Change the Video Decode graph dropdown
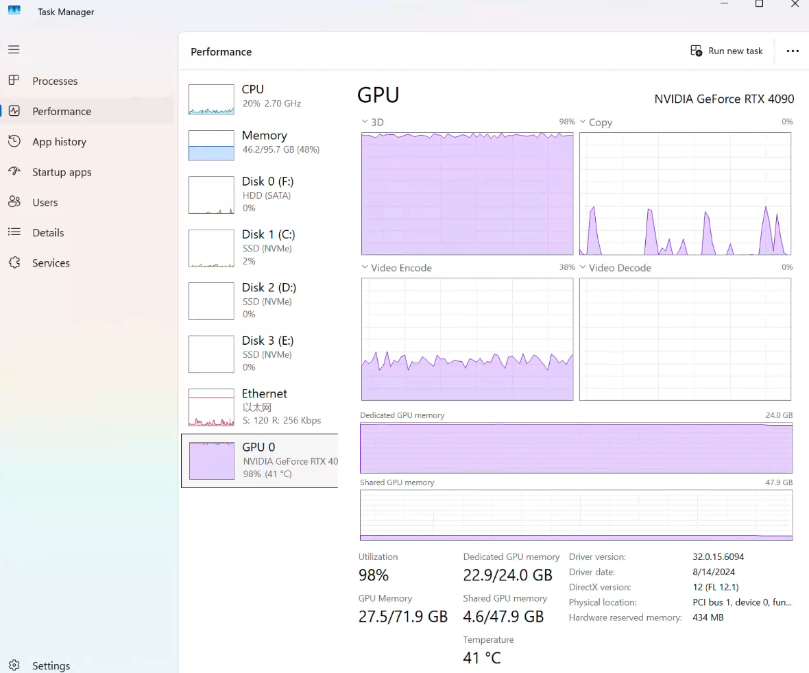The width and height of the screenshot is (809, 673). tap(583, 267)
